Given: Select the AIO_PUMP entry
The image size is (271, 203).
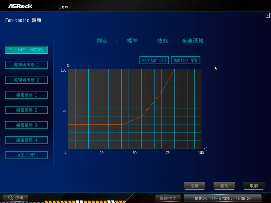Looking at the screenshot, I should click(27, 155).
